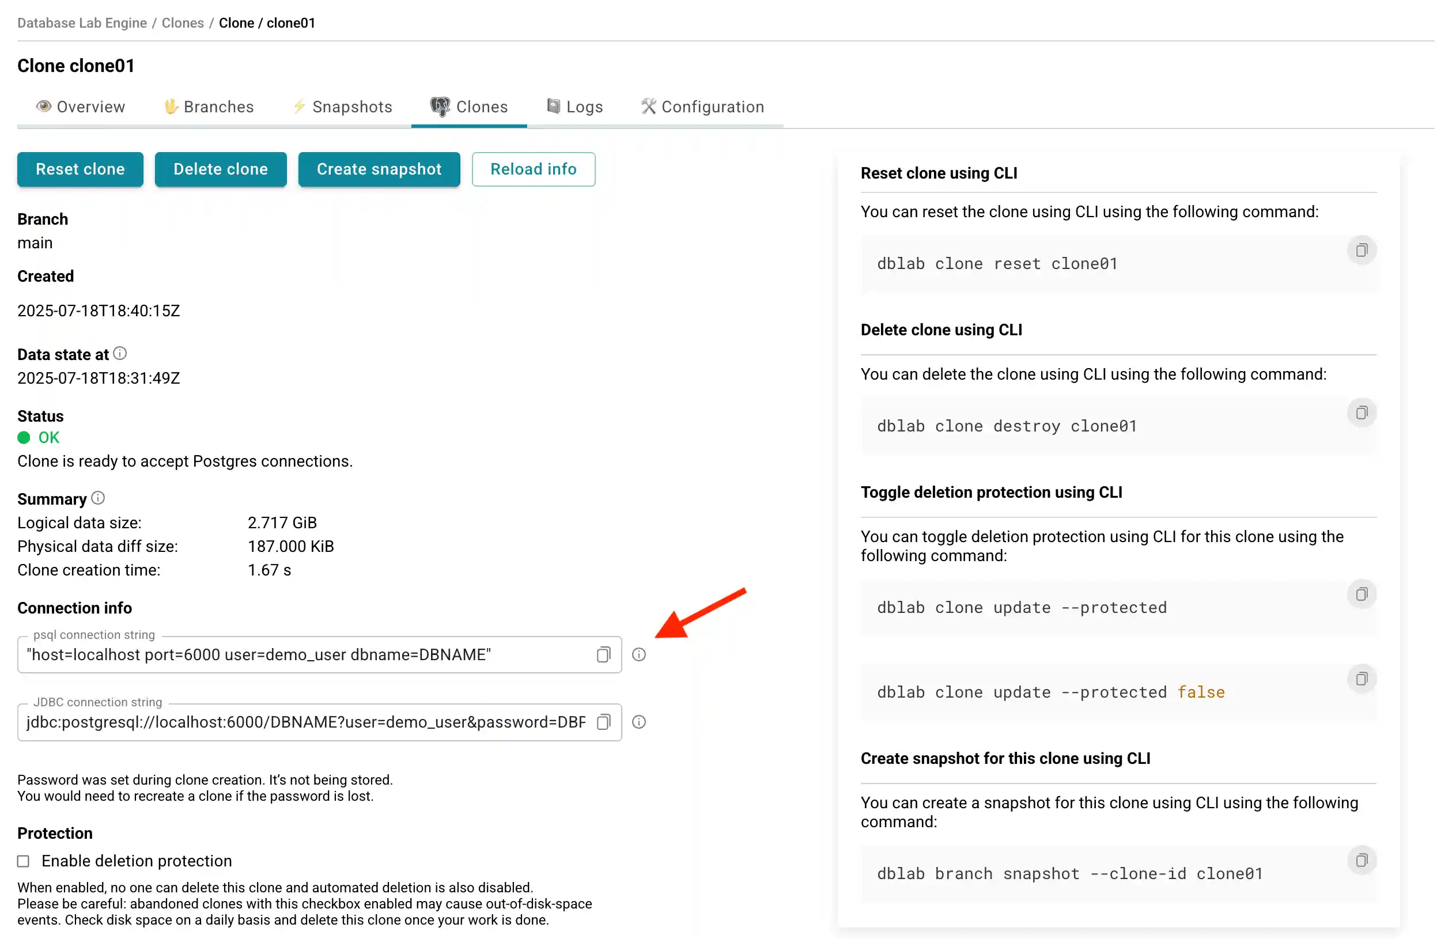
Task: Open the Clones breadcrumb link
Action: coord(182,22)
